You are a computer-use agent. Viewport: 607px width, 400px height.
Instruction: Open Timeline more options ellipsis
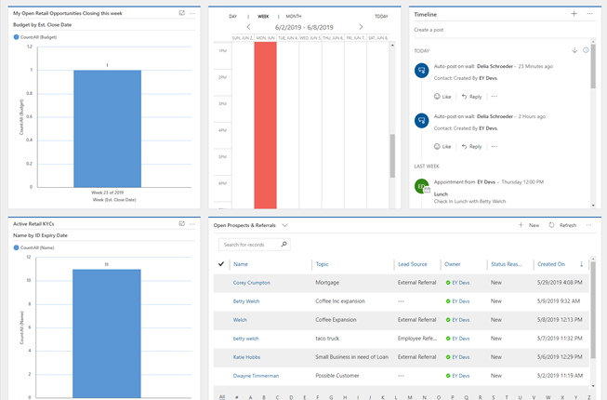(x=589, y=14)
